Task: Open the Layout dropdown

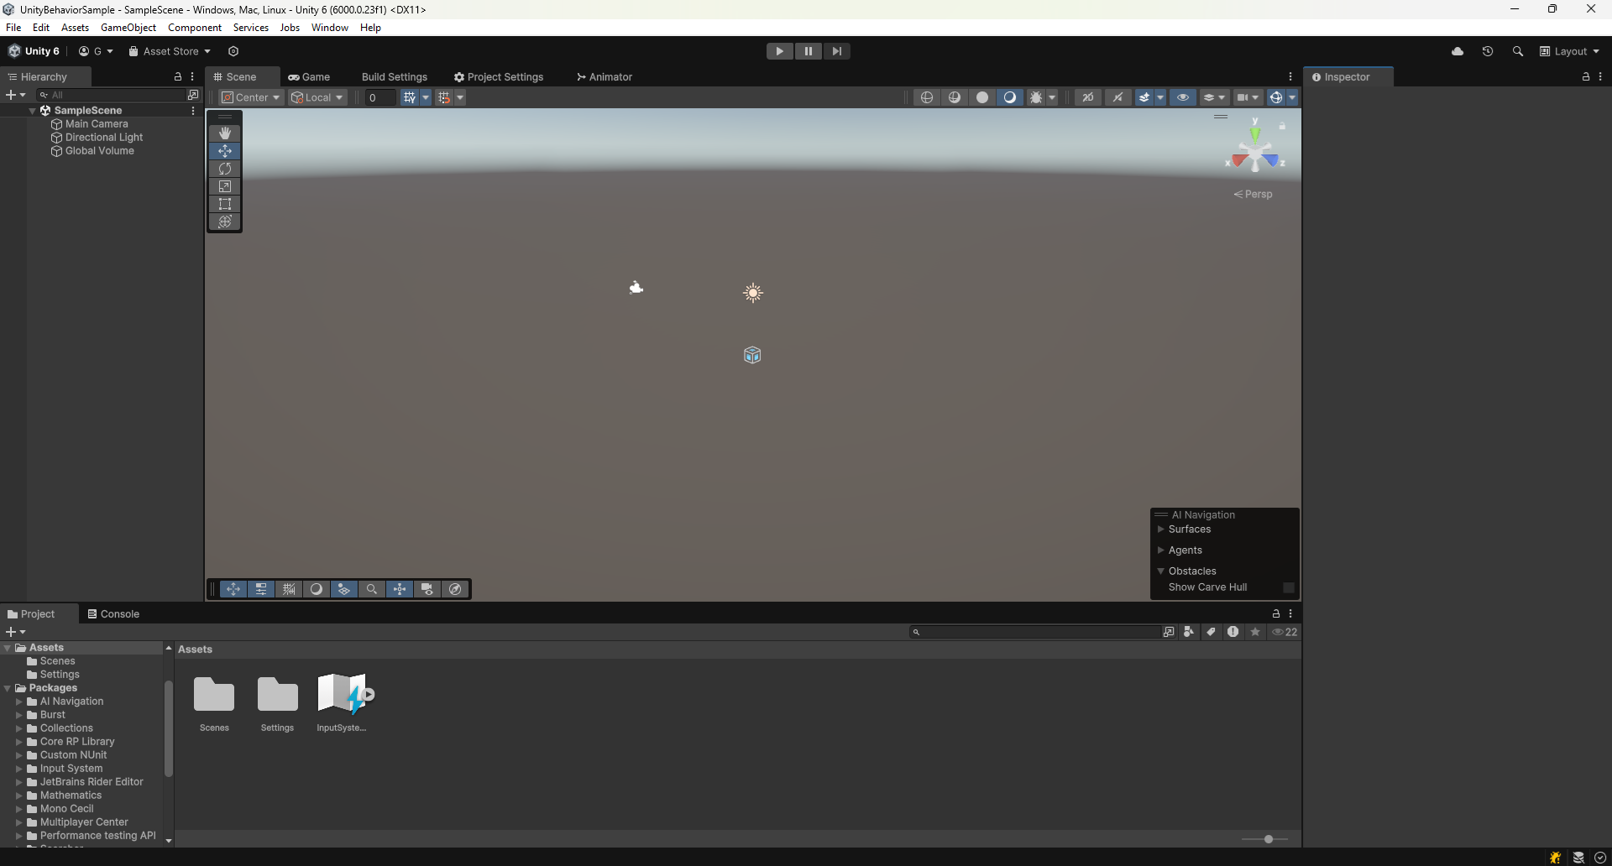Action: tap(1570, 51)
